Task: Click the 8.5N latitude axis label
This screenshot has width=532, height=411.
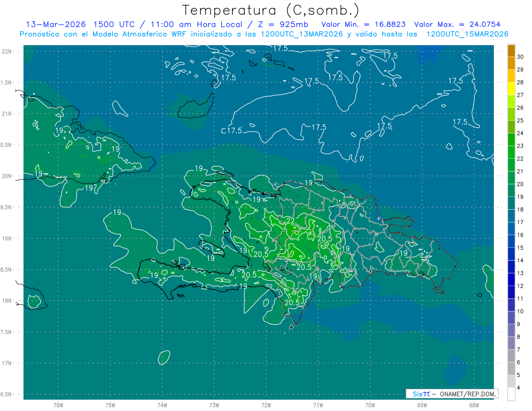Action: (6, 270)
